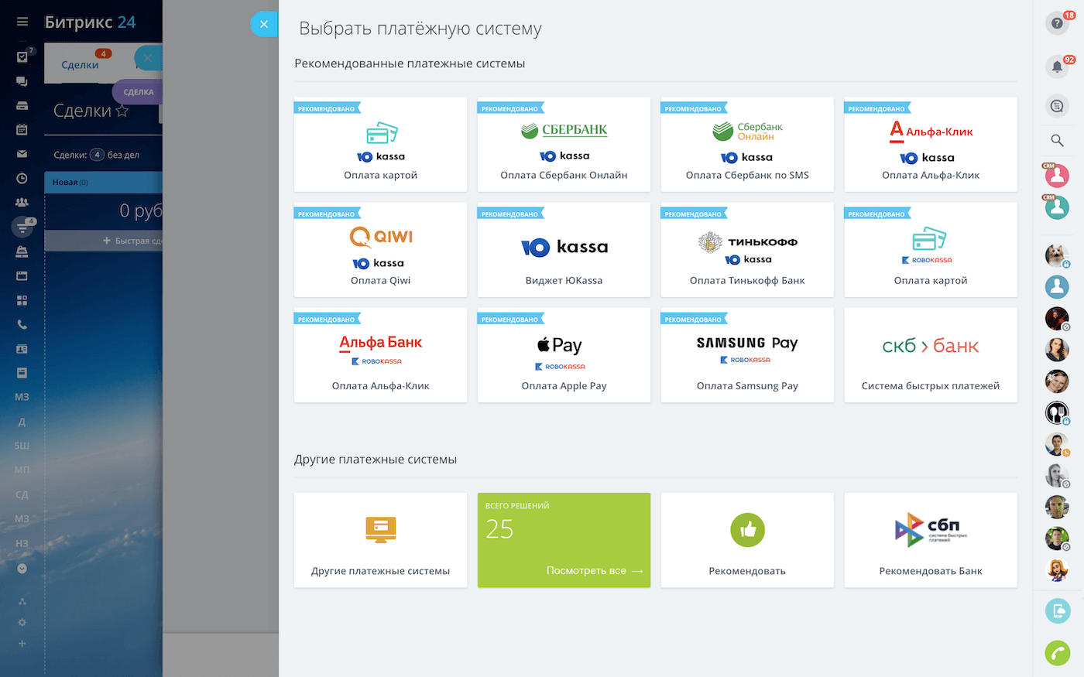This screenshot has height=677, width=1084.
Task: Choose СКБ банк Система быстрых платежей
Action: 931,355
